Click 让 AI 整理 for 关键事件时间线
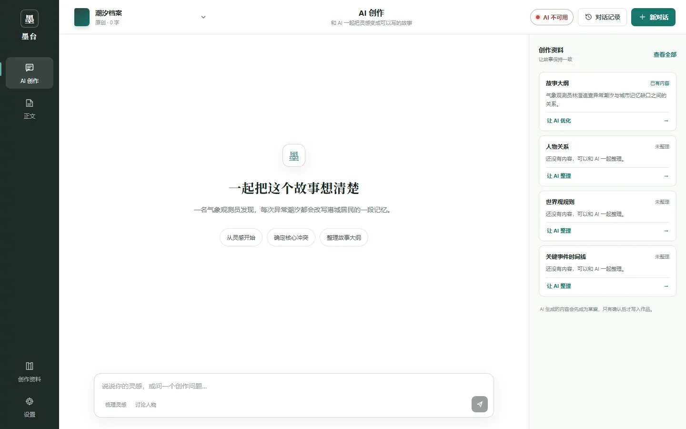 [x=559, y=286]
